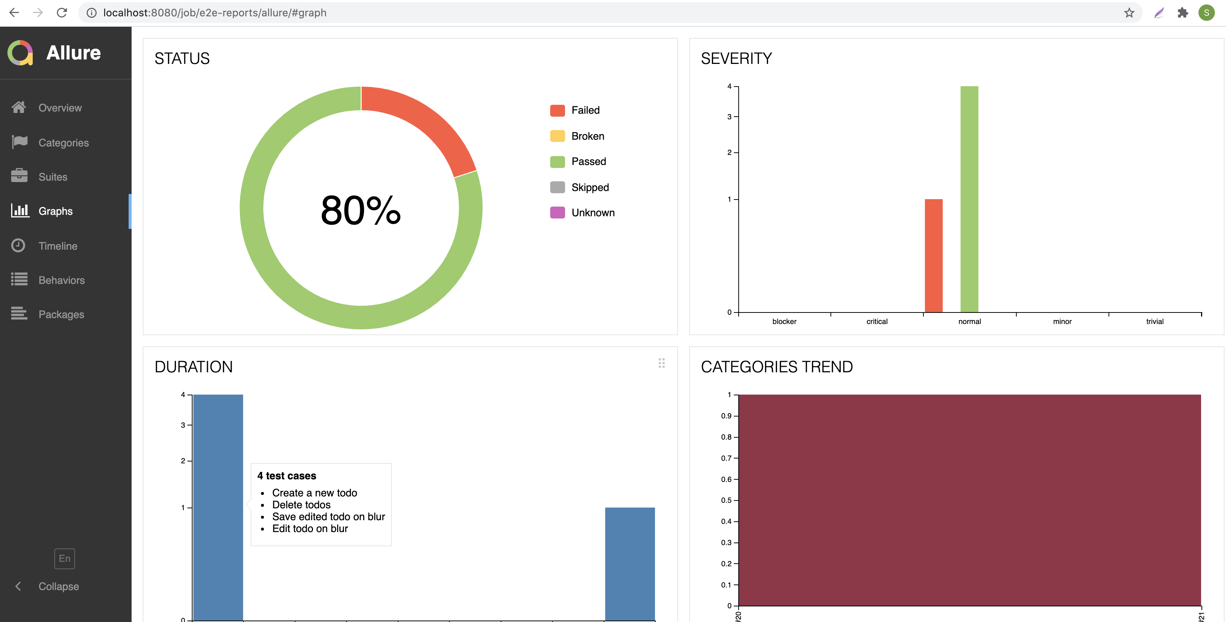Click the Categories flag icon
Image resolution: width=1226 pixels, height=622 pixels.
pyautogui.click(x=19, y=142)
